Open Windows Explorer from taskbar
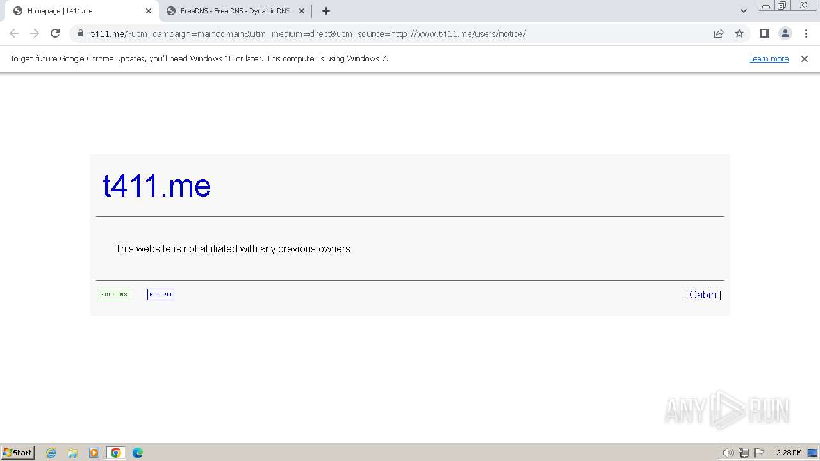 pyautogui.click(x=72, y=453)
